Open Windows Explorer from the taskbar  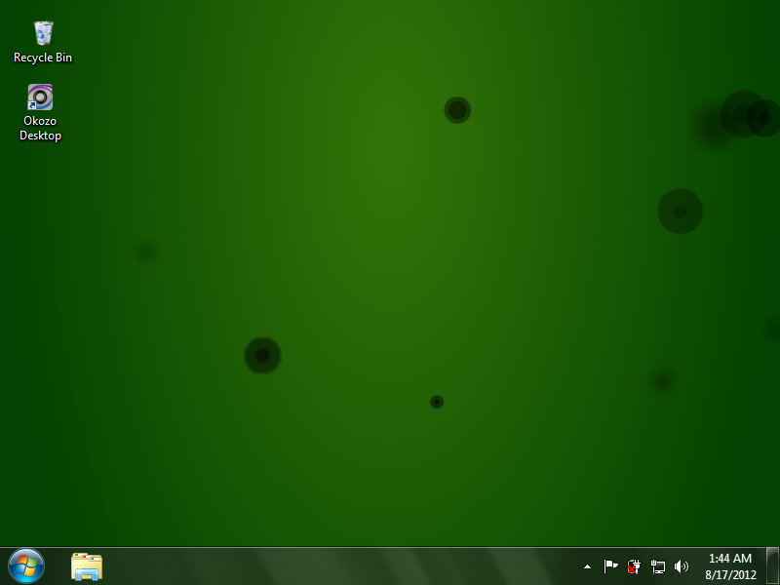click(x=87, y=566)
